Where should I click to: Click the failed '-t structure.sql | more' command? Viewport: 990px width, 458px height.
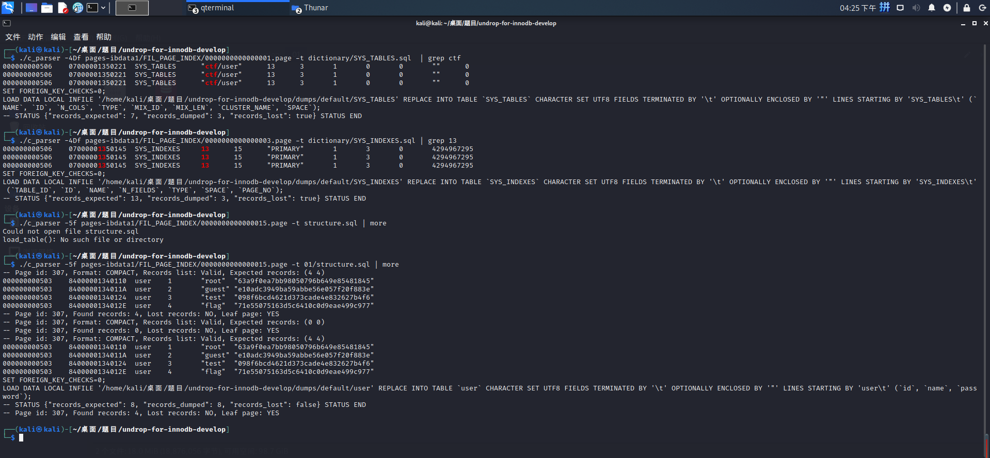coord(203,223)
